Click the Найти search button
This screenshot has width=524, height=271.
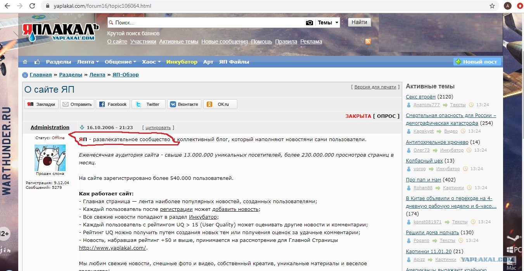tap(359, 22)
